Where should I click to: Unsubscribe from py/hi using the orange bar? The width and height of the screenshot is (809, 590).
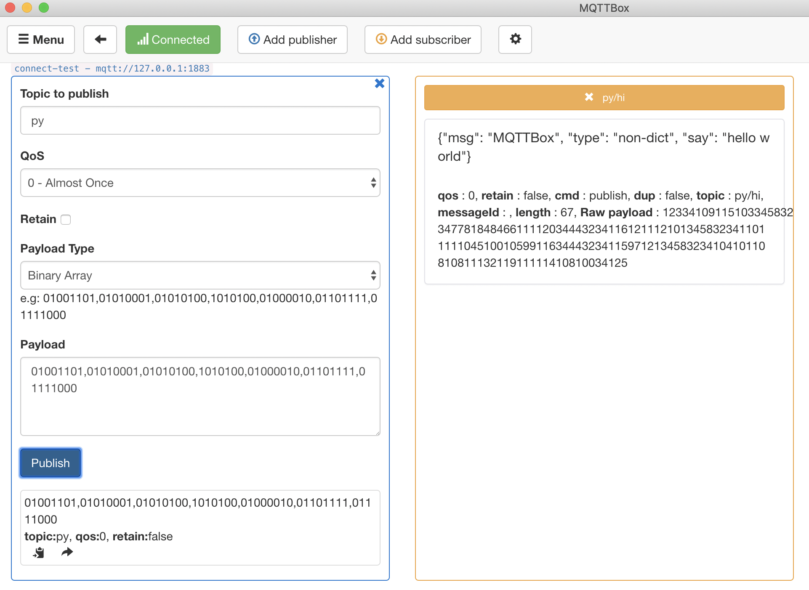[x=604, y=98]
